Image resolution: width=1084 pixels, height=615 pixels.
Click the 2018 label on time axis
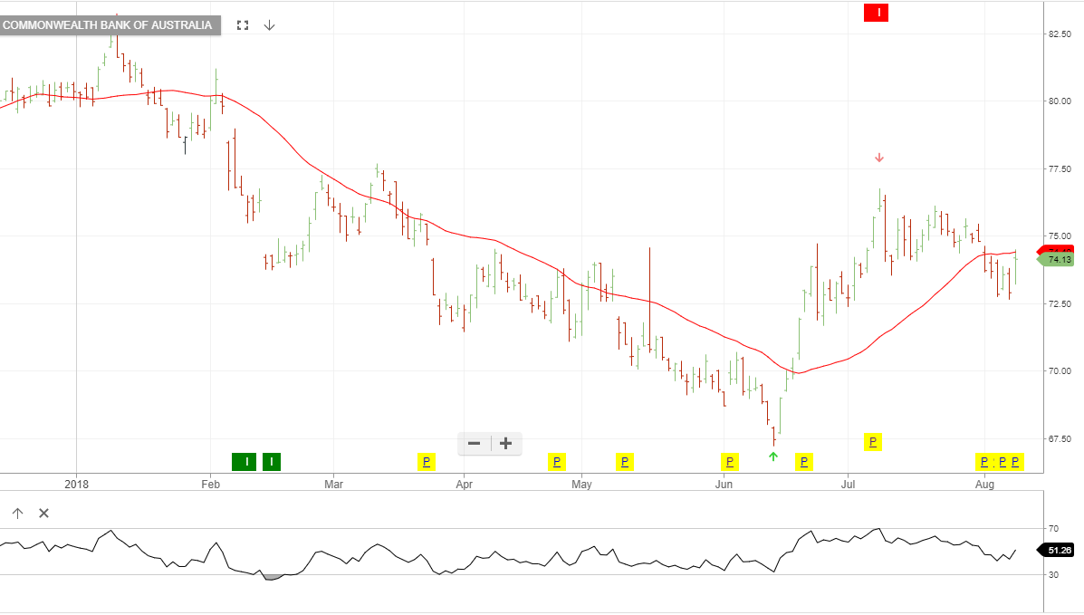click(77, 485)
